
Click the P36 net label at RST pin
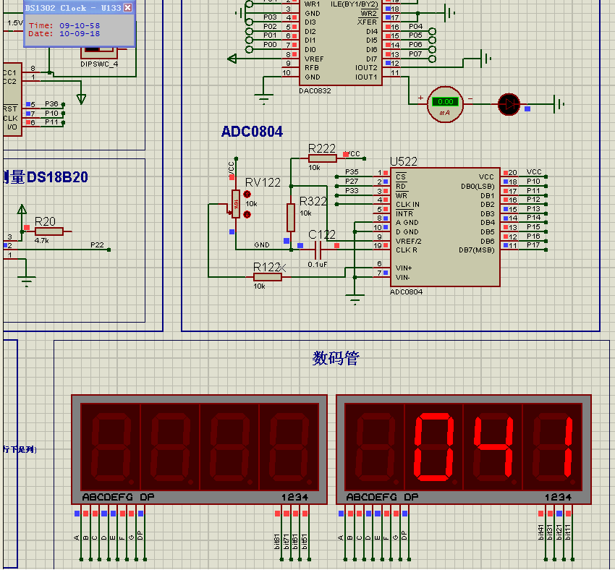(x=52, y=104)
